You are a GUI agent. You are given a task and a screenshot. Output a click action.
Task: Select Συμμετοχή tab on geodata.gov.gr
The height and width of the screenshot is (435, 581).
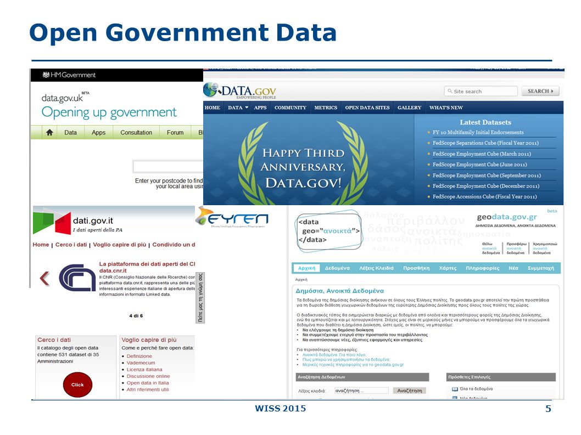[x=540, y=268]
